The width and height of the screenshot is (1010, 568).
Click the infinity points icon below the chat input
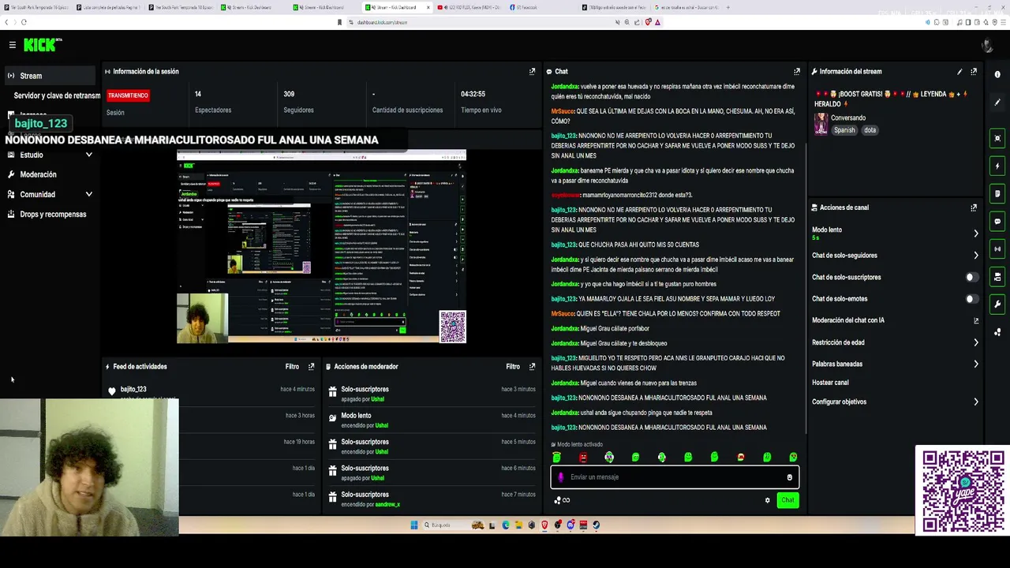(x=562, y=500)
